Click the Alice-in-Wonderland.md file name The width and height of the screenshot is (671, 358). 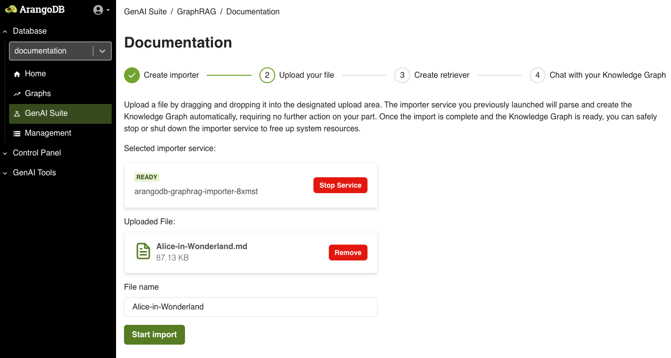pyautogui.click(x=202, y=246)
